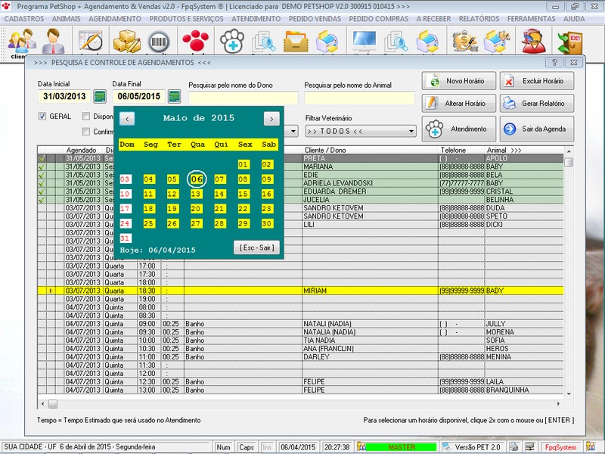Click the Atendimento button
Viewport: 605px width, 454px height.
[459, 129]
